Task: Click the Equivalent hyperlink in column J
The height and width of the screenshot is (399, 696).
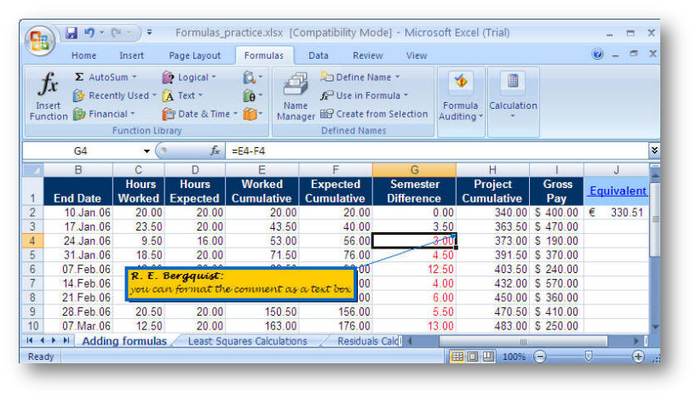Action: coord(618,191)
